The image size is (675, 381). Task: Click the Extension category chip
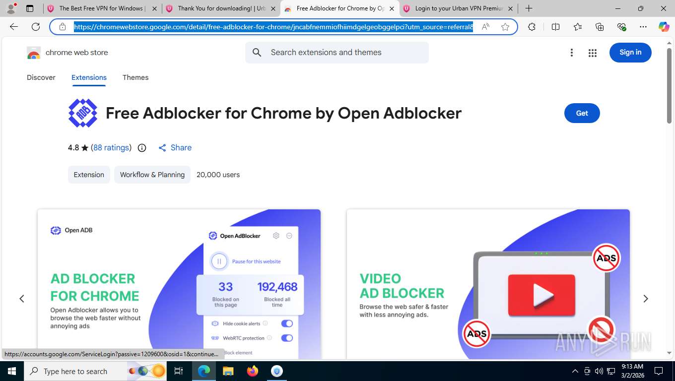coord(89,175)
